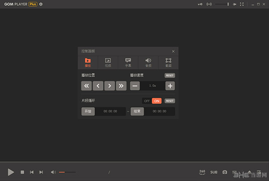Select the 播放 playback tab
The height and width of the screenshot is (181, 269).
[x=88, y=63]
